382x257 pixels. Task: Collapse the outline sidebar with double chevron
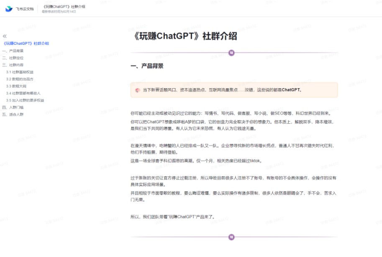pyautogui.click(x=5, y=36)
